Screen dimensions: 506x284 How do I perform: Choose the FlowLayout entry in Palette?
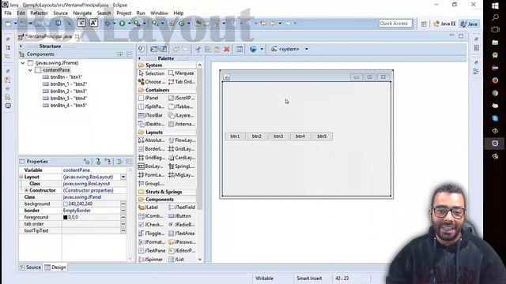(x=182, y=140)
